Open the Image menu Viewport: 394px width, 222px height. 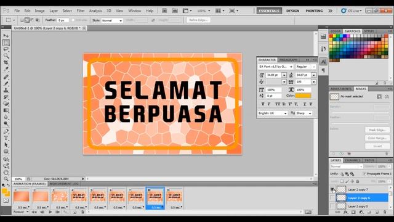click(x=39, y=11)
